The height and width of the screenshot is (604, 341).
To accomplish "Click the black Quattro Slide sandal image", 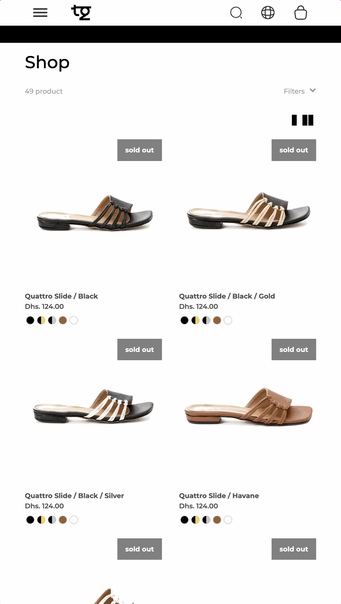I will pos(95,213).
